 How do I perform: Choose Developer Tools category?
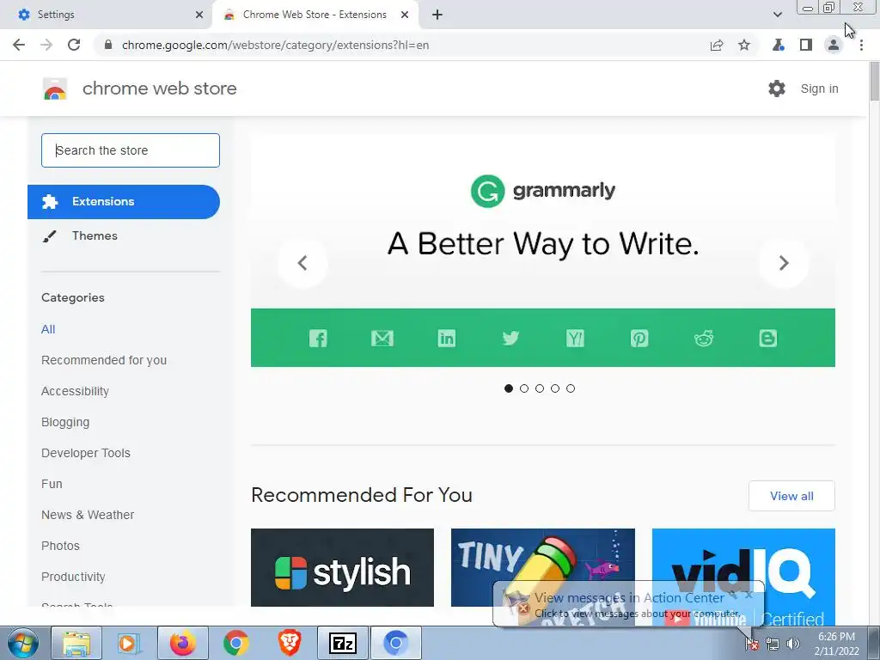[86, 453]
